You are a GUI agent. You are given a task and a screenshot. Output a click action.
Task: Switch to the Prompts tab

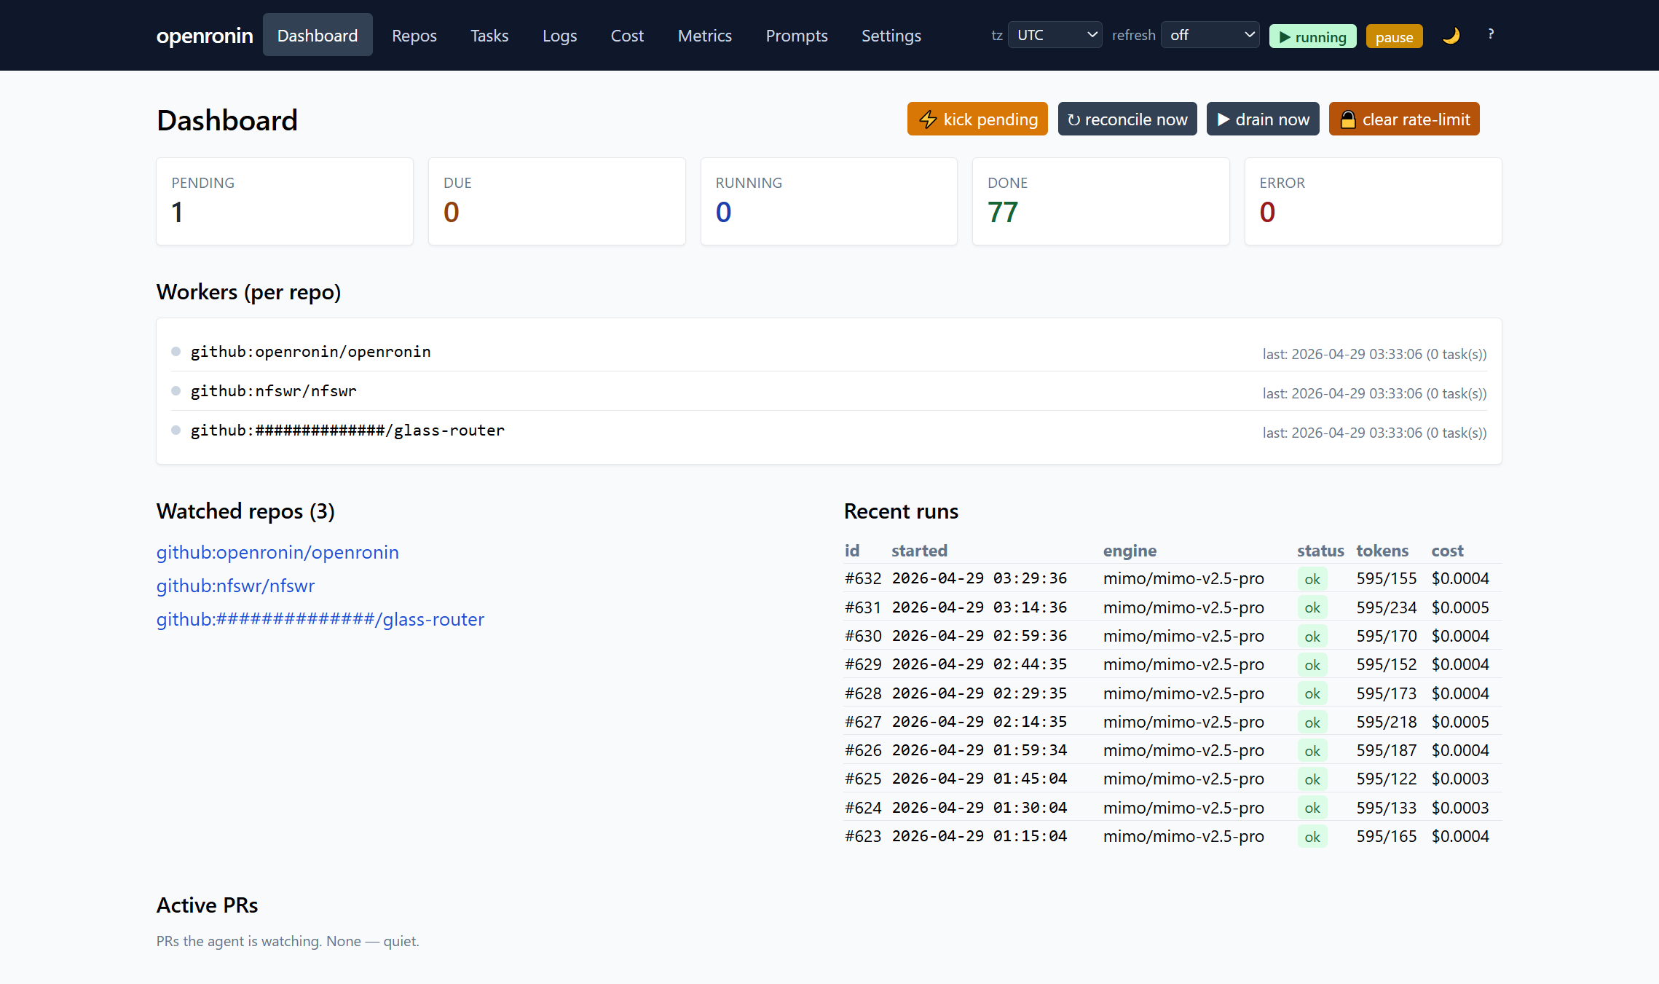coord(797,35)
